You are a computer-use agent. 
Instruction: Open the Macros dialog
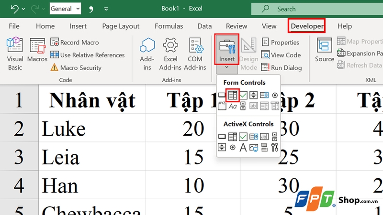tap(37, 50)
